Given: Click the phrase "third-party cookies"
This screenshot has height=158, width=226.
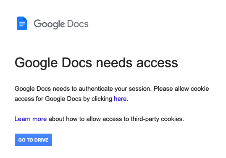Looking at the screenshot, I should point(157,119).
